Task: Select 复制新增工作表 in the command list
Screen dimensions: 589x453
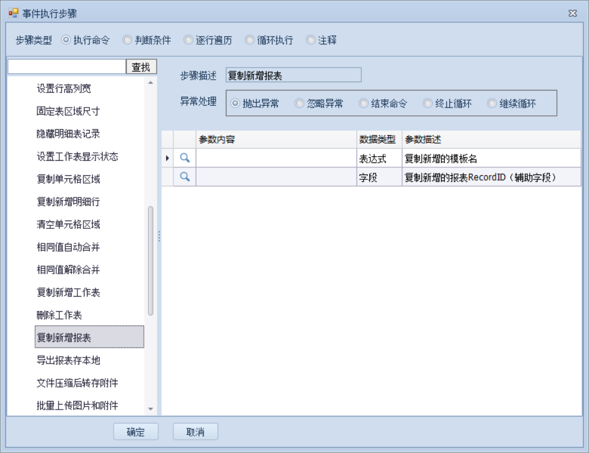Action: coord(68,292)
